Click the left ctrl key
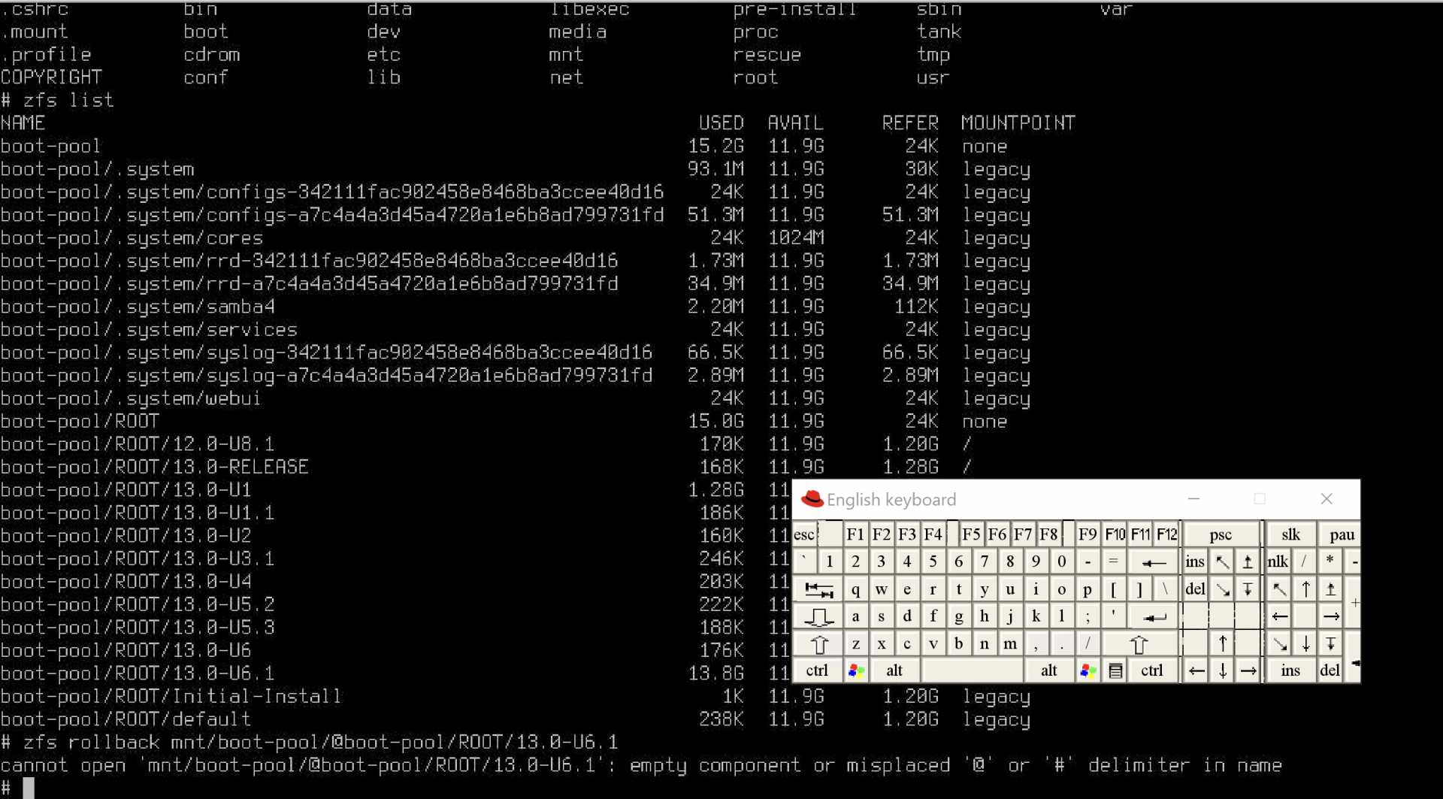This screenshot has width=1443, height=799. click(x=818, y=670)
